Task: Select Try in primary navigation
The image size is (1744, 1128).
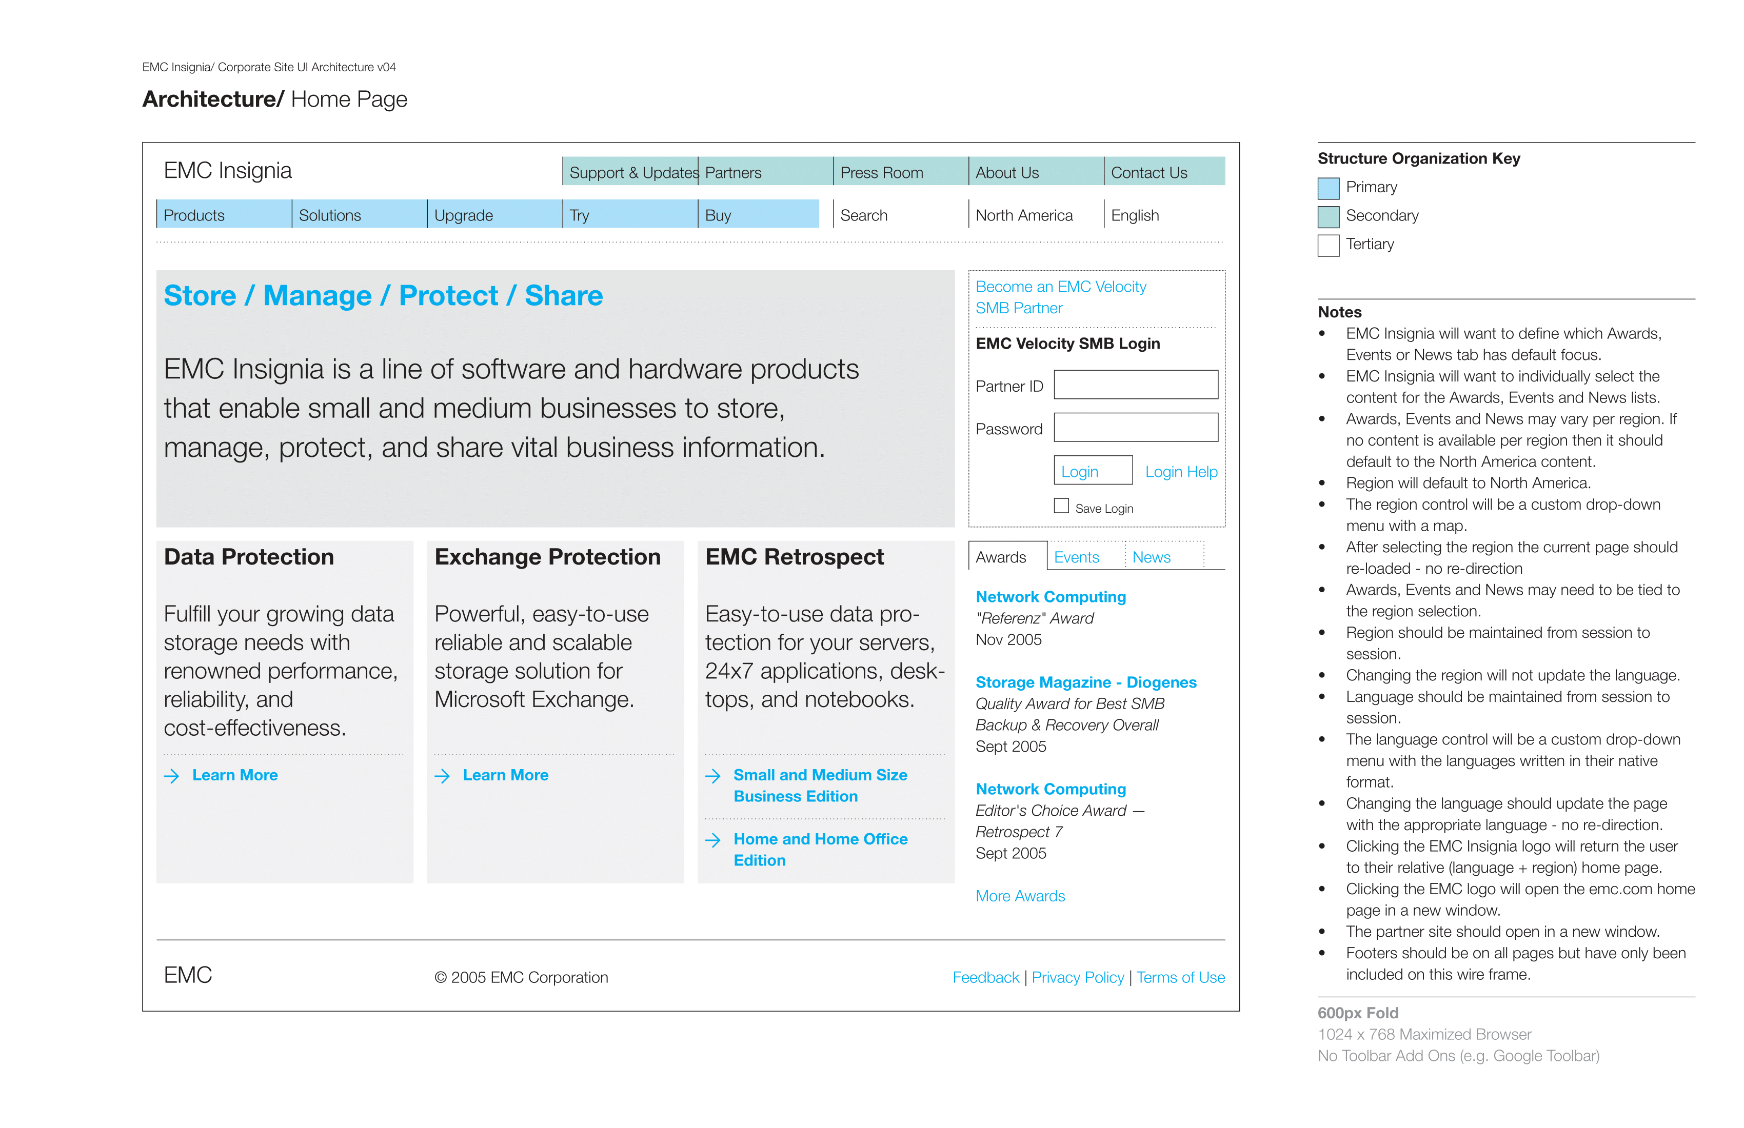Action: tap(630, 214)
